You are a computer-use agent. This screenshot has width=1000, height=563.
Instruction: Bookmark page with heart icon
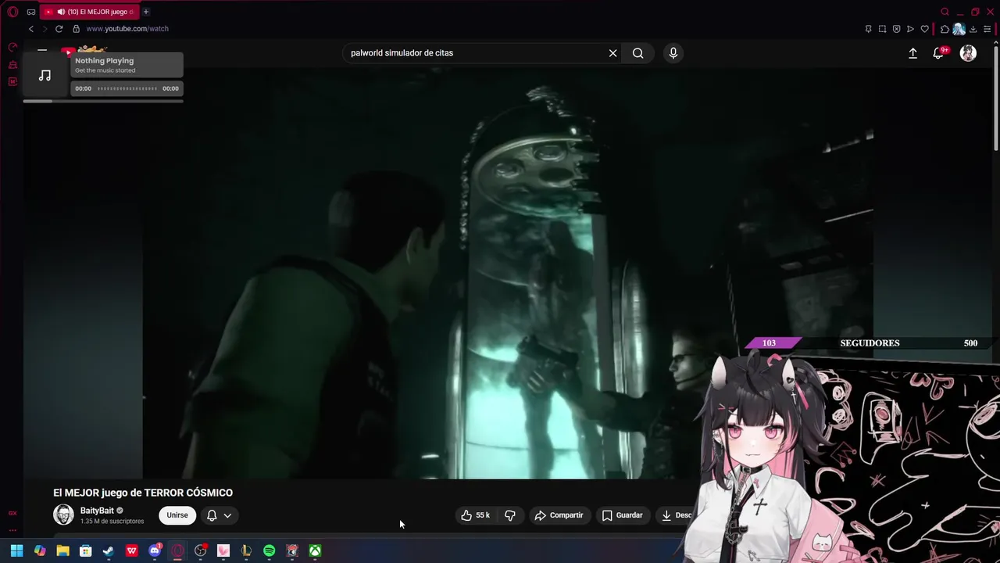click(x=925, y=29)
